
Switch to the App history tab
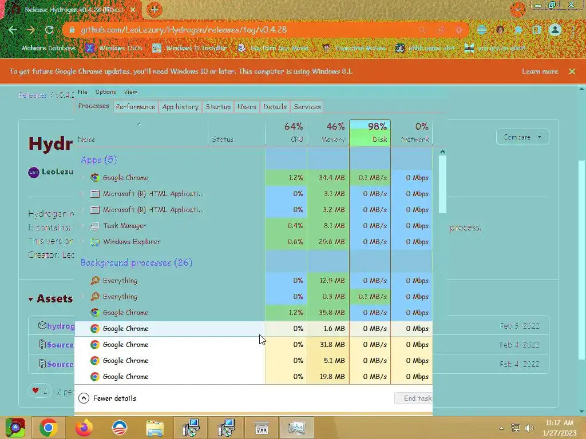click(x=180, y=107)
